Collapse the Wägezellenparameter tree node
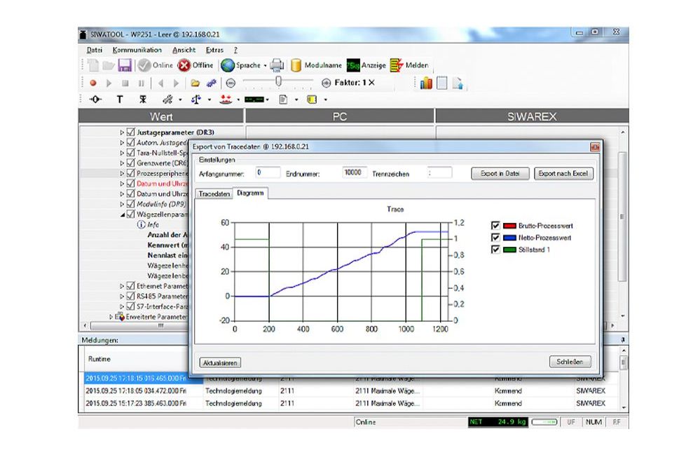This screenshot has width=700, height=462. pyautogui.click(x=123, y=215)
